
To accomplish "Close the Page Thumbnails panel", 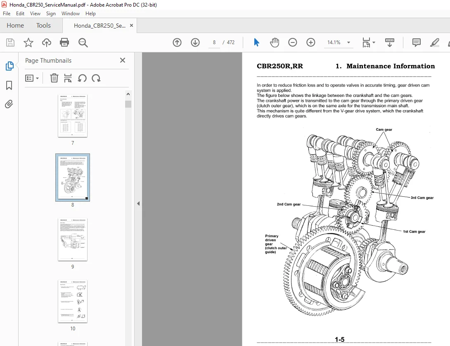I will [x=123, y=60].
